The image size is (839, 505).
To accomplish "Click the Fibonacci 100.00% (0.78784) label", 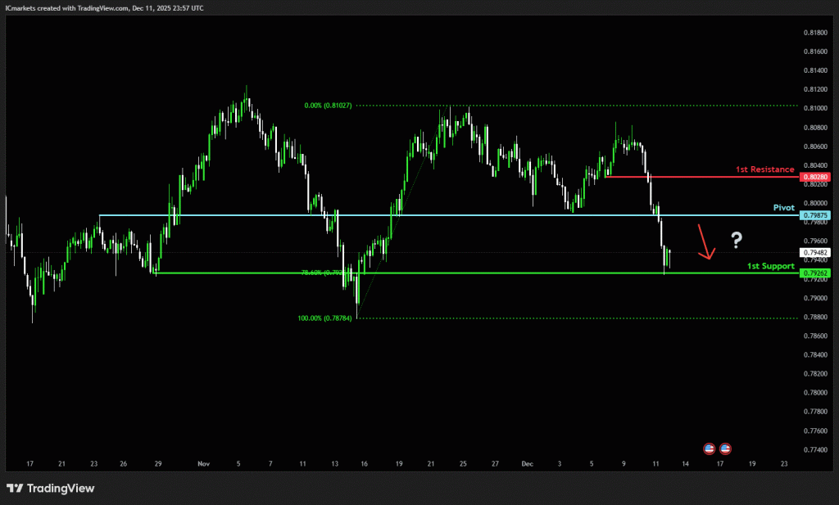I will [x=325, y=318].
